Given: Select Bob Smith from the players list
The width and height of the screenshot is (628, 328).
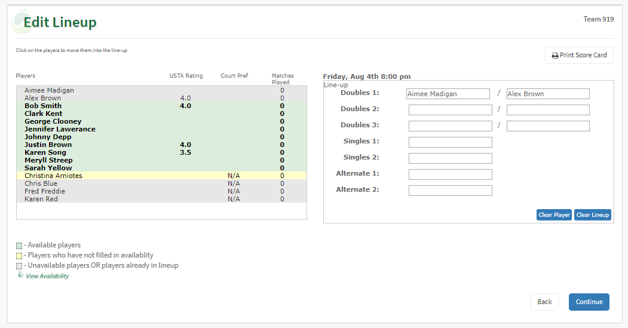Looking at the screenshot, I should [43, 106].
